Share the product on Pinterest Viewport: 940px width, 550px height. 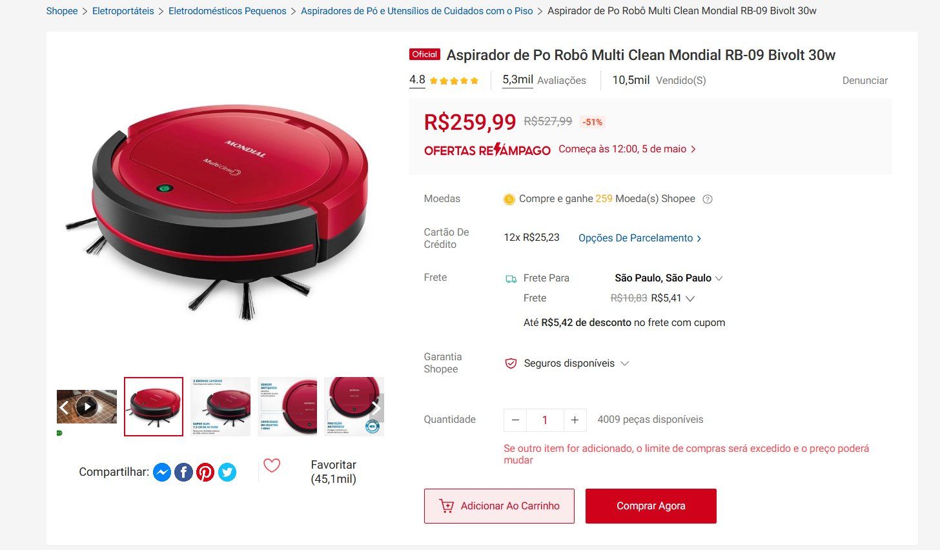(x=205, y=473)
